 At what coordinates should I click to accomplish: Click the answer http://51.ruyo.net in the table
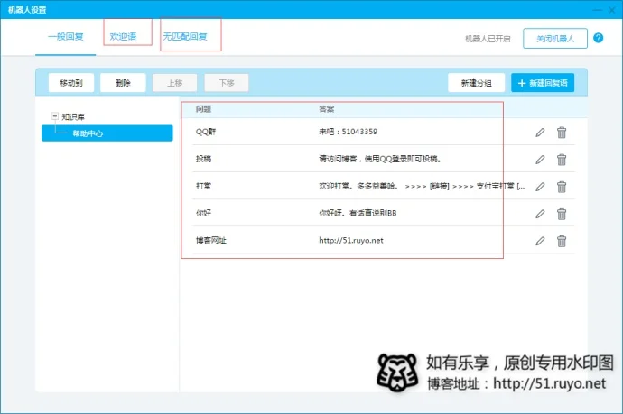click(x=351, y=241)
